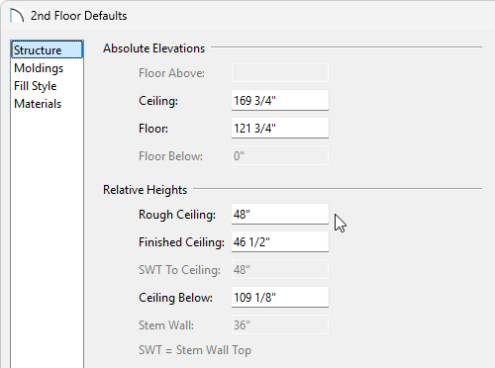The image size is (495, 368).
Task: Click the 'Absolute Elevations' section heading
Action: click(x=153, y=48)
